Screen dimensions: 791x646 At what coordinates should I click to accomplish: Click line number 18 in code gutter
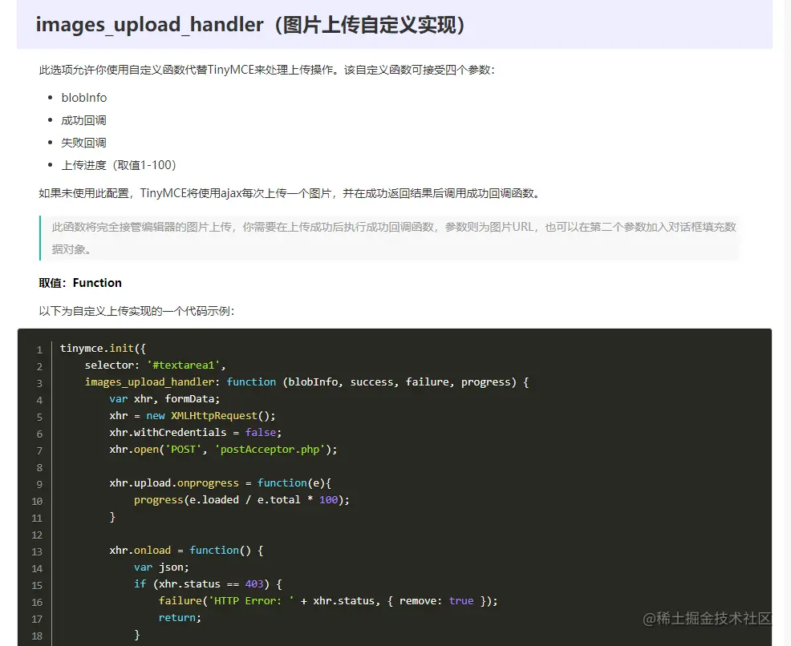(37, 636)
